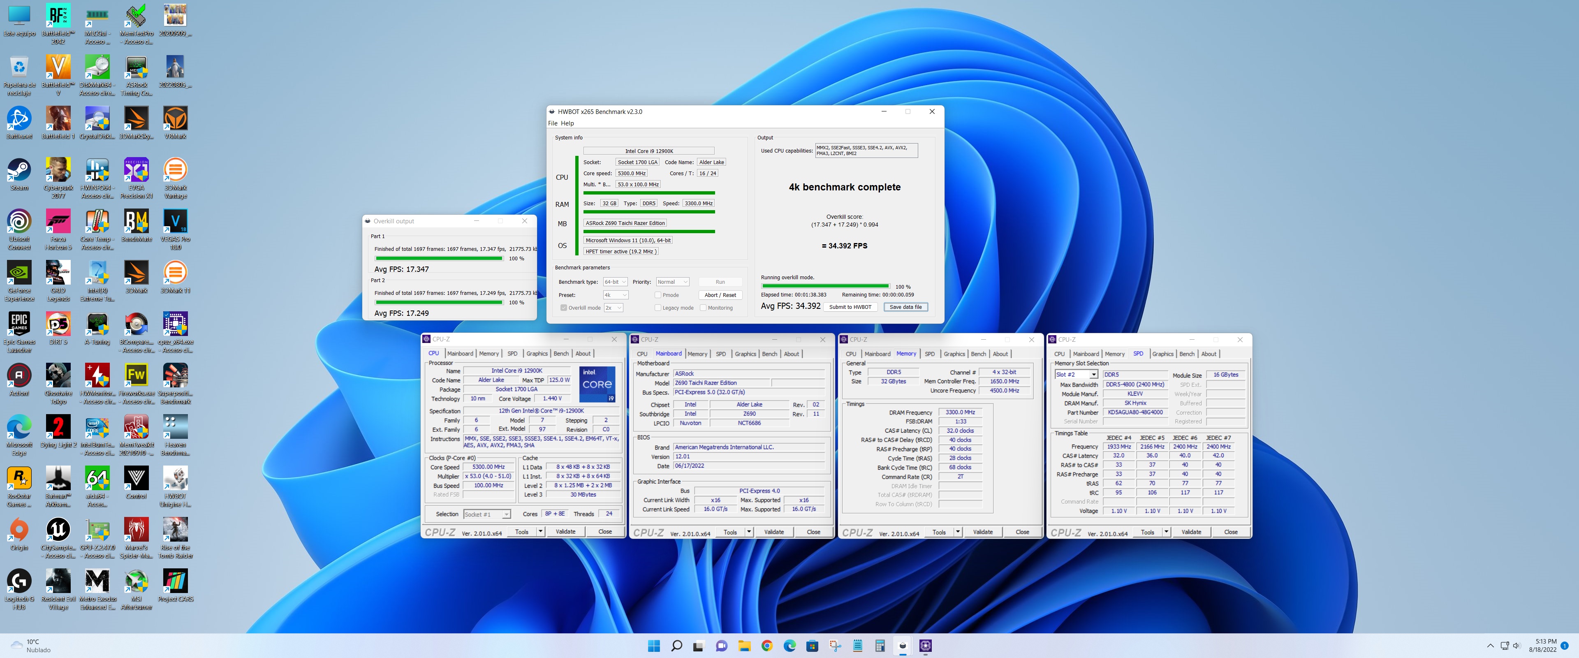Launch the BenchMate desktop shortcut
1579x658 pixels.
pyautogui.click(x=136, y=226)
